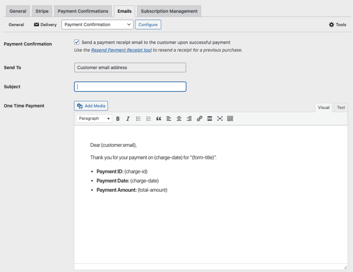
Task: Open the Subscription Management tab
Action: 169,11
